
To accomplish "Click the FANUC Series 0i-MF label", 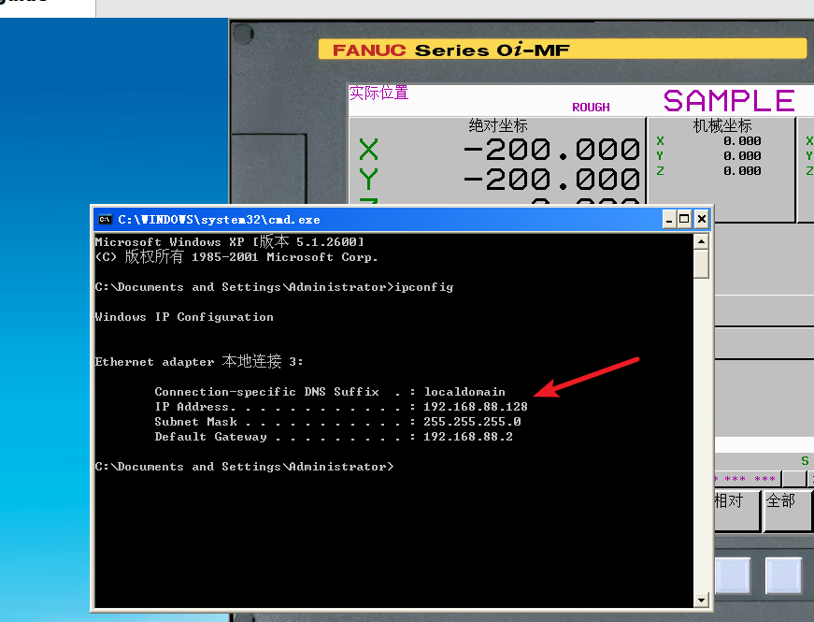I will pos(451,50).
